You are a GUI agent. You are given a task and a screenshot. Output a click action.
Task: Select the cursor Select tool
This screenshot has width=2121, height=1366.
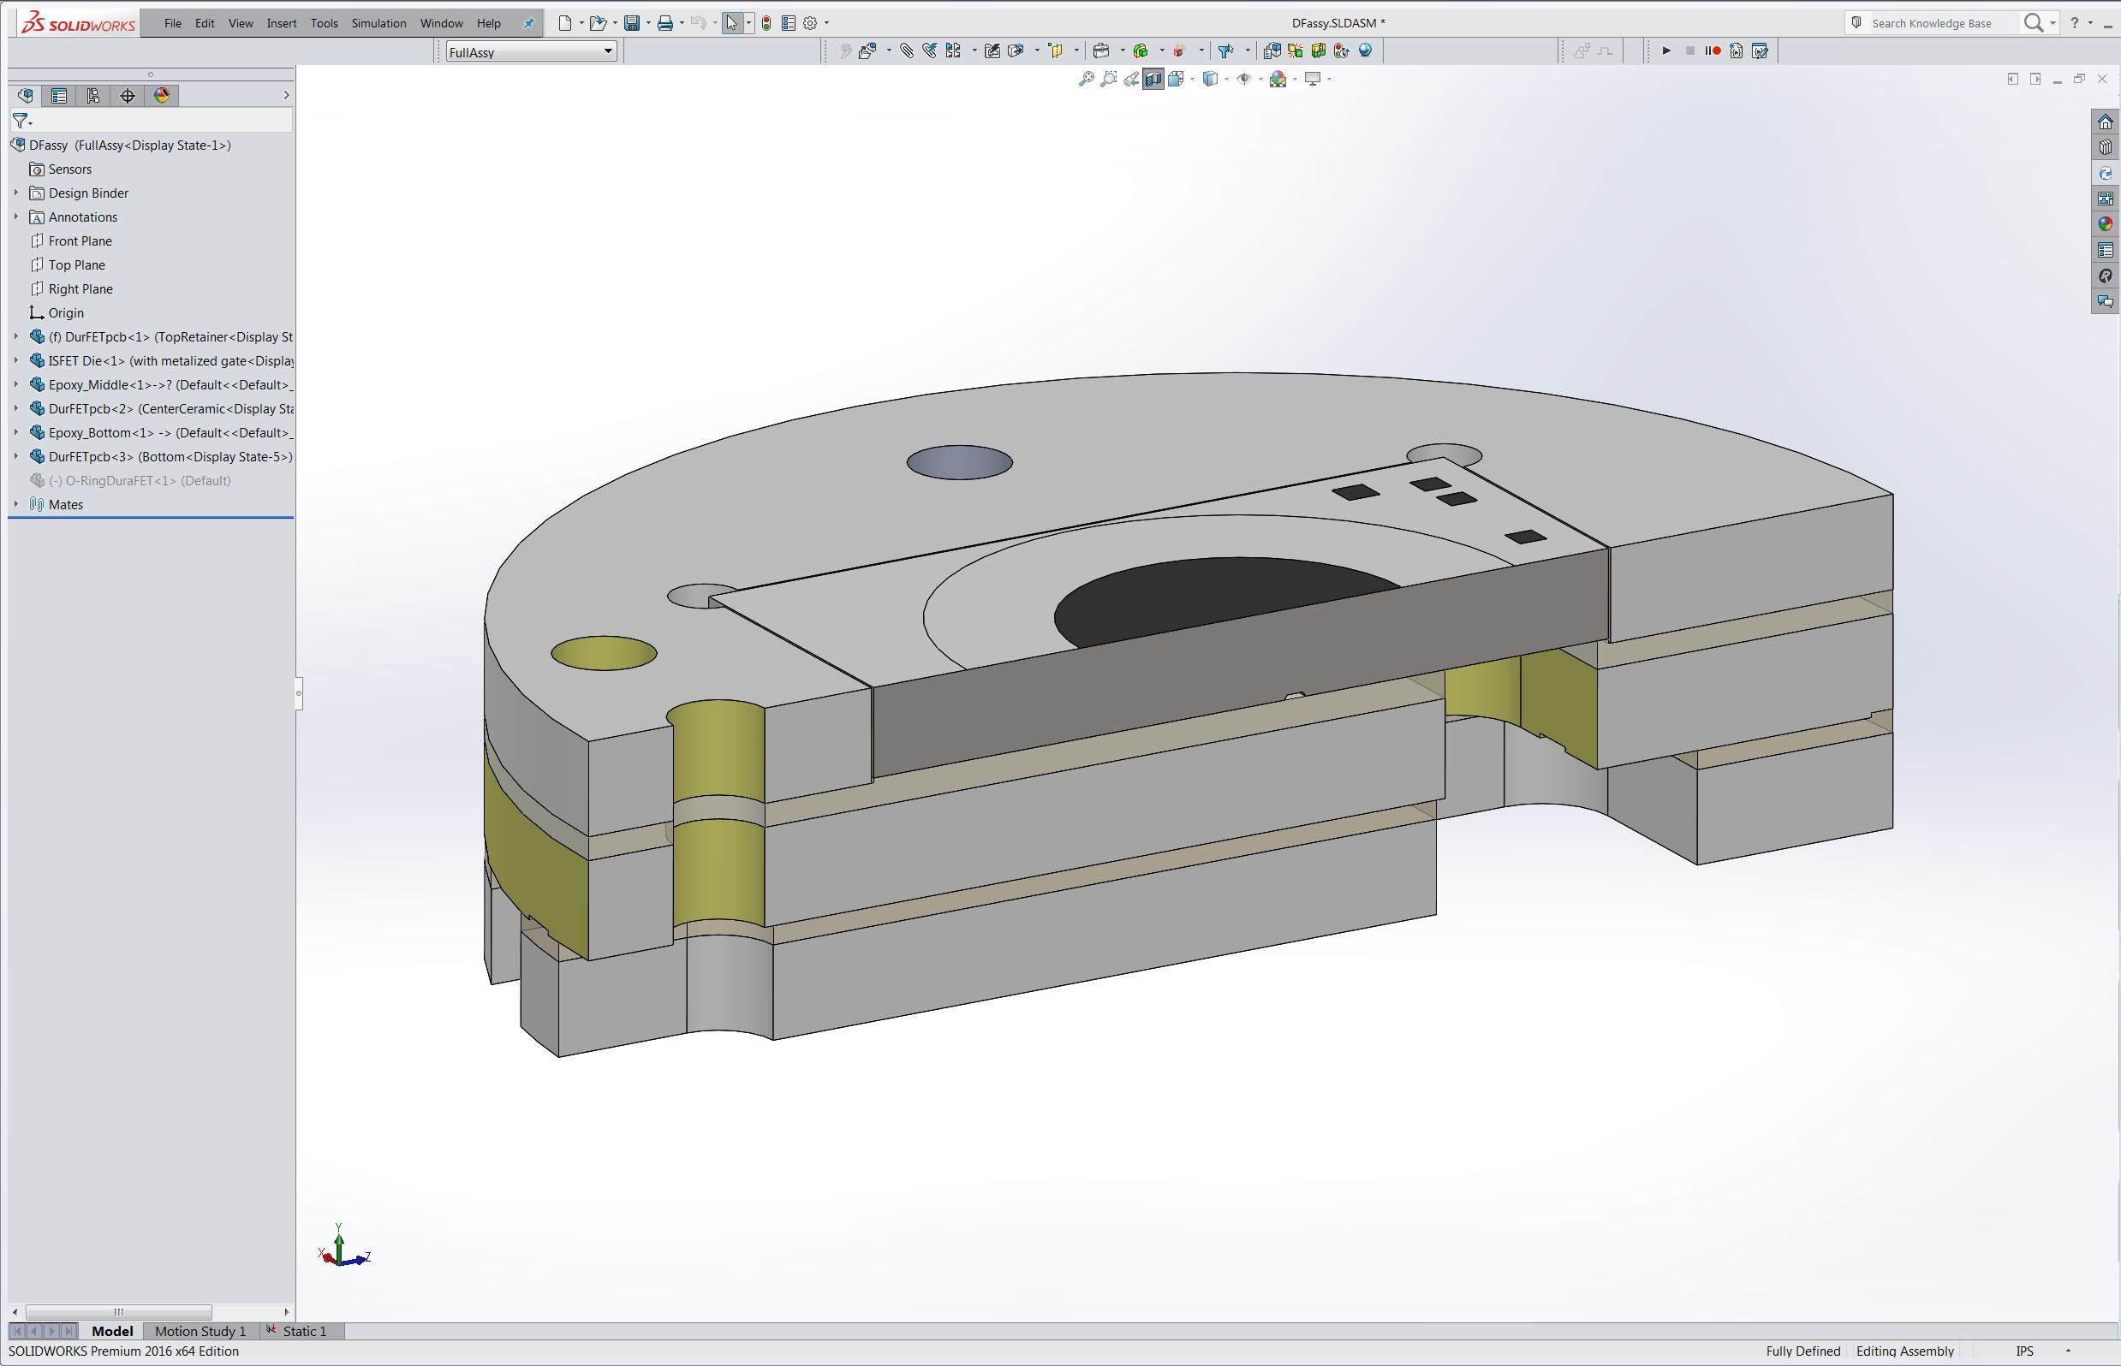click(x=731, y=24)
